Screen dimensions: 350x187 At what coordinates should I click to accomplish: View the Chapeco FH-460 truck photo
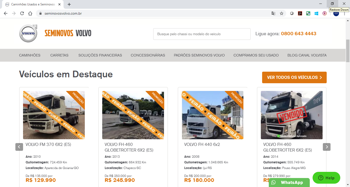(133, 115)
